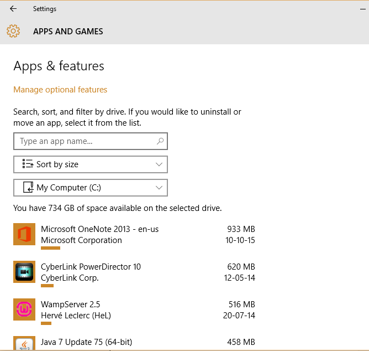The height and width of the screenshot is (351, 369).
Task: Select Java 7 Update 75 (64-bit) entry
Action: tap(134, 343)
